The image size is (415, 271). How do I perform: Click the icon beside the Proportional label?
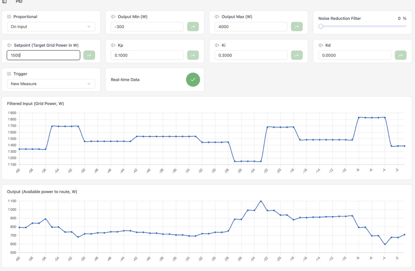[x=9, y=17]
